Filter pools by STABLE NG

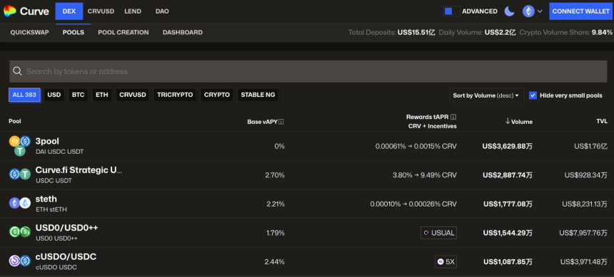click(258, 95)
